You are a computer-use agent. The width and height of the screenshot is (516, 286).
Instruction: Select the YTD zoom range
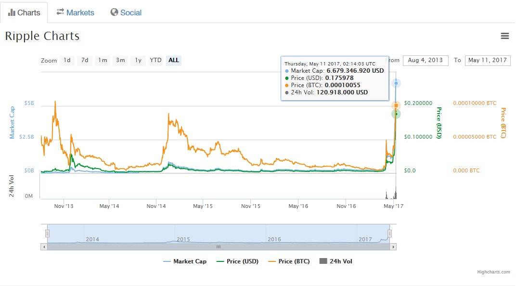155,60
